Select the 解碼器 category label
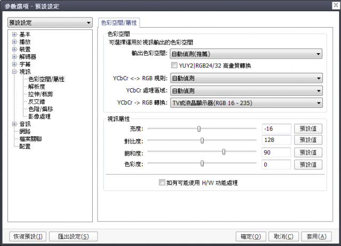The width and height of the screenshot is (341, 246). 28,57
